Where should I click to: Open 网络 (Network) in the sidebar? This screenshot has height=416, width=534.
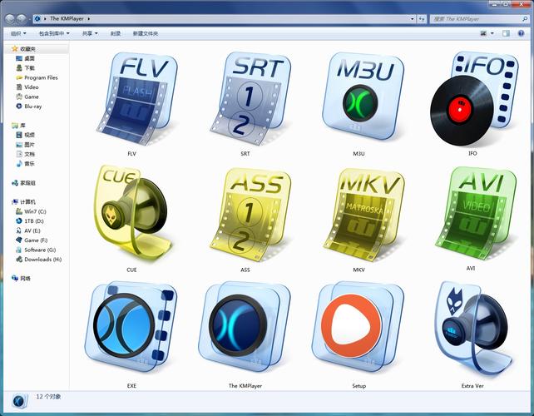(25, 279)
